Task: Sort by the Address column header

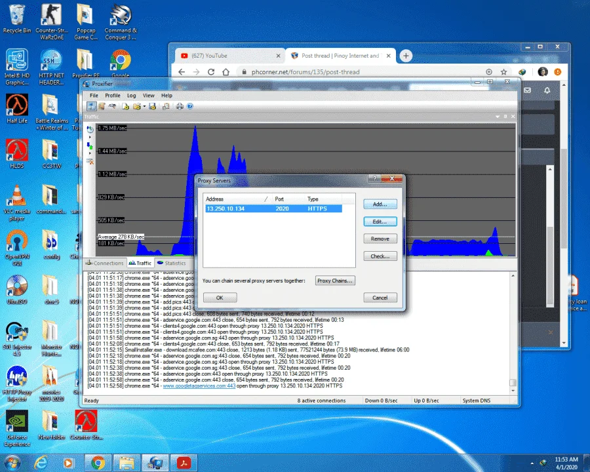Action: pyautogui.click(x=237, y=199)
